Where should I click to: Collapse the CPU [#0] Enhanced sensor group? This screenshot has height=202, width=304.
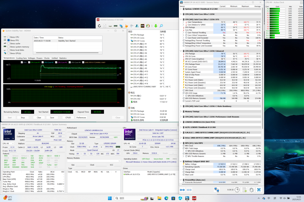[x=181, y=51]
